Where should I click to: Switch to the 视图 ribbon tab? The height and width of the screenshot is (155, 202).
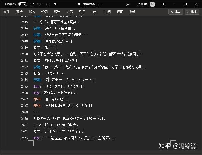click(120, 12)
